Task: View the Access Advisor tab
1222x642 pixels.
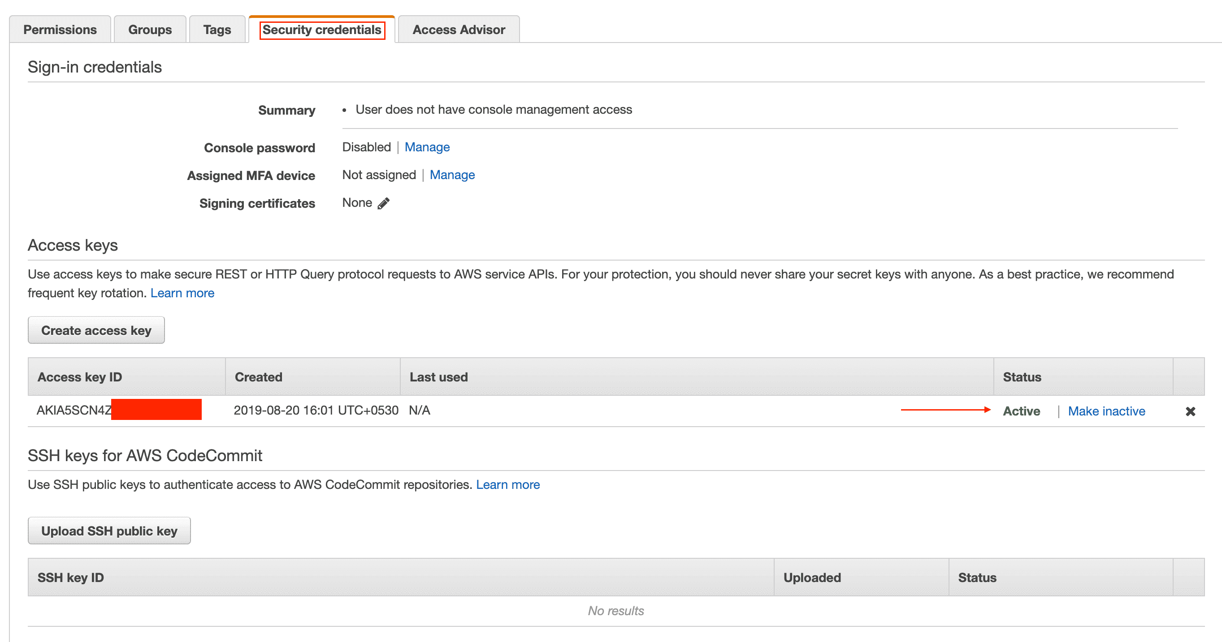Action: [459, 30]
